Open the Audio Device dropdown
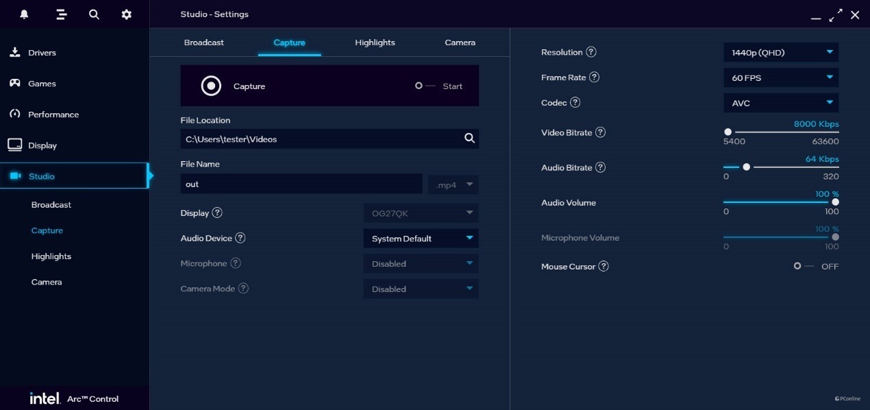Screen dimensions: 870x410 421,239
